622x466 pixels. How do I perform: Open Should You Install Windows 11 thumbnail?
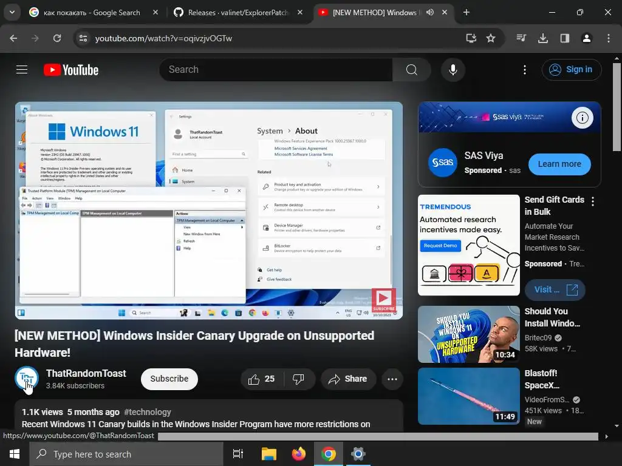(468, 334)
